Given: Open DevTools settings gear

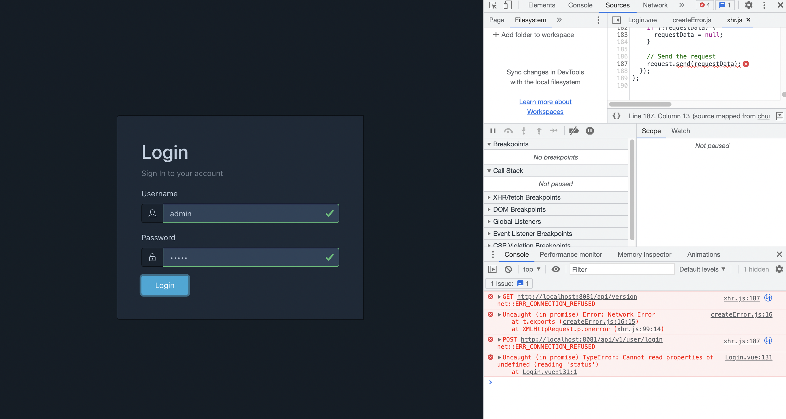Looking at the screenshot, I should click(748, 5).
